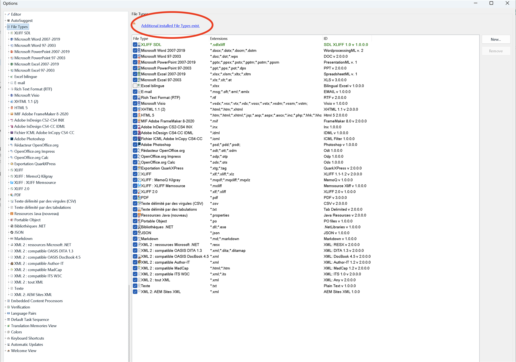516x362 pixels.
Task: Toggle the Texte file type checkbox
Action: point(135,286)
